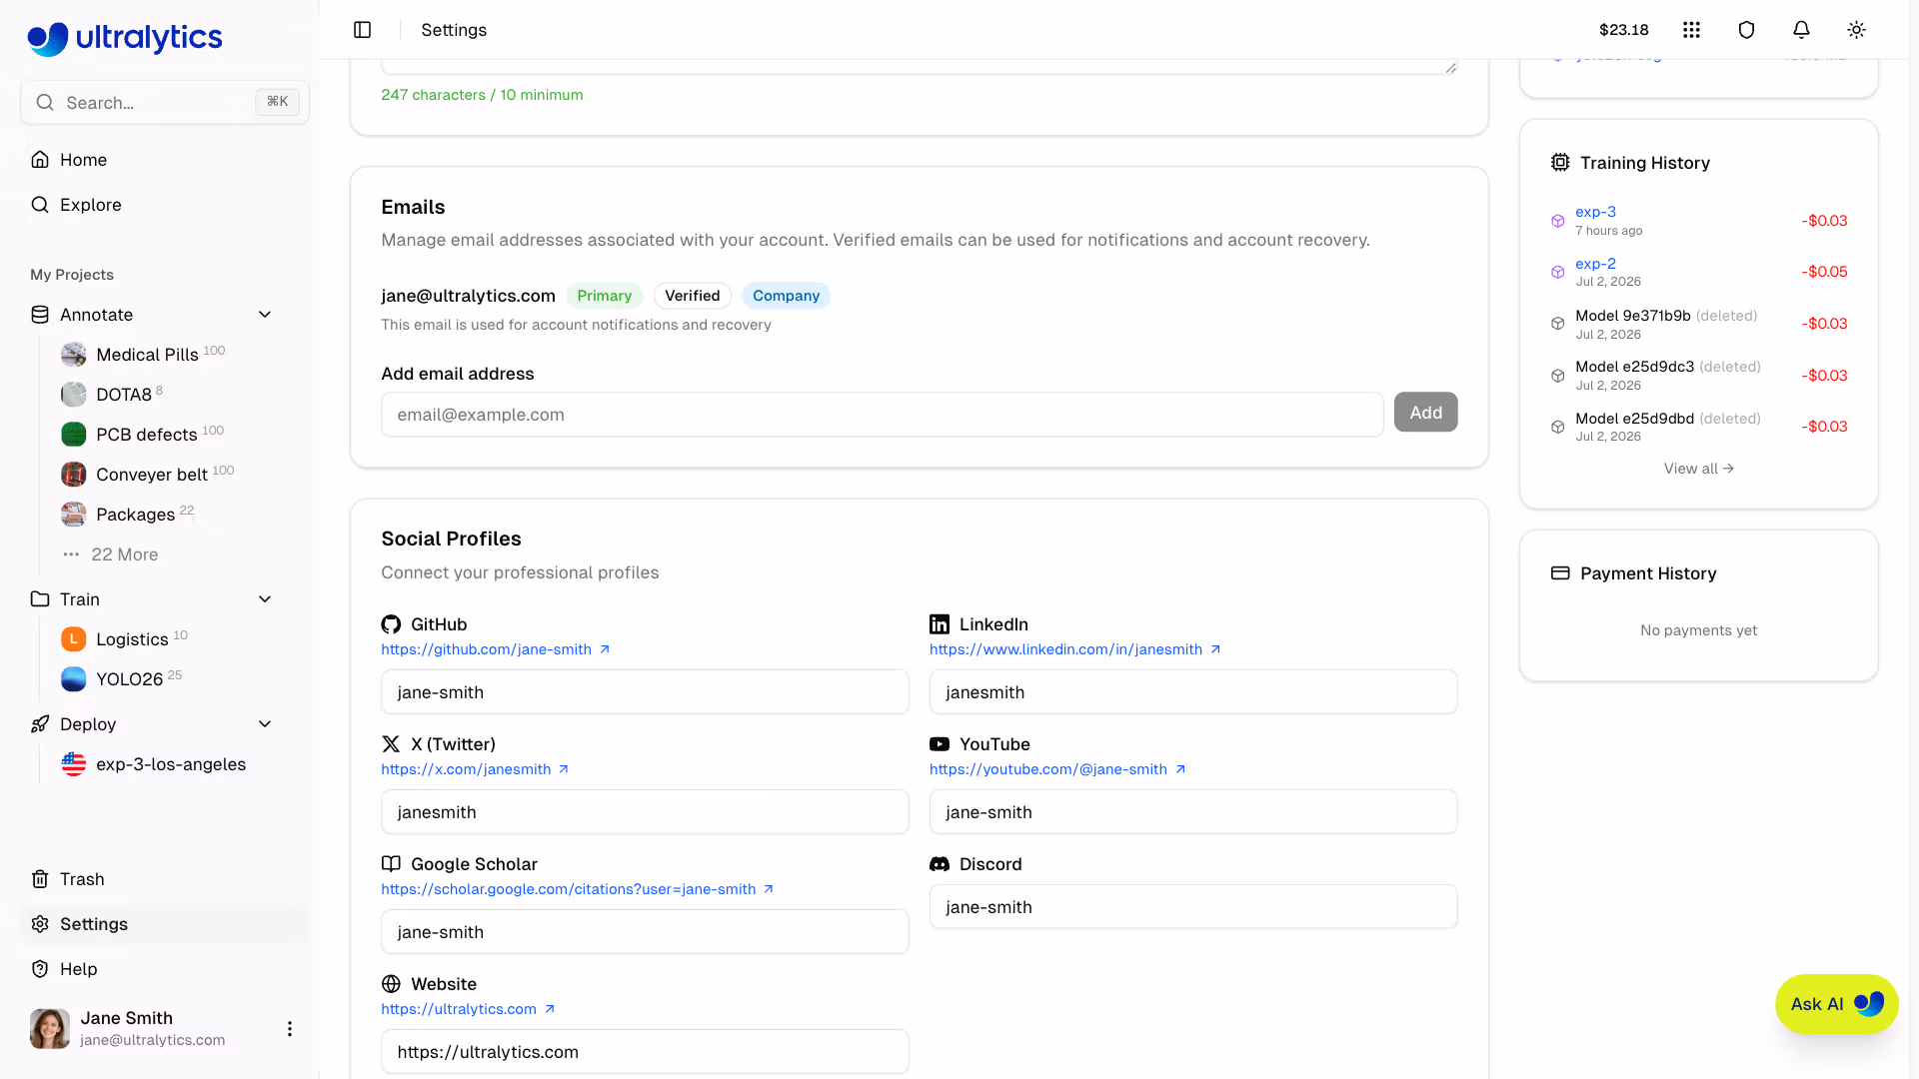Edit Website URL field
This screenshot has height=1079, width=1919.
pos(645,1052)
